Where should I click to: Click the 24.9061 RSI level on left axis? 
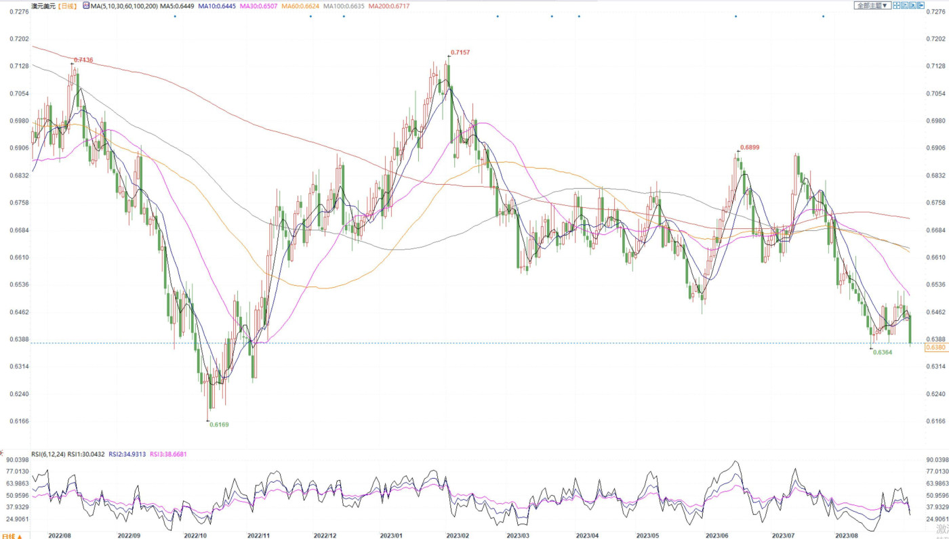click(x=17, y=519)
